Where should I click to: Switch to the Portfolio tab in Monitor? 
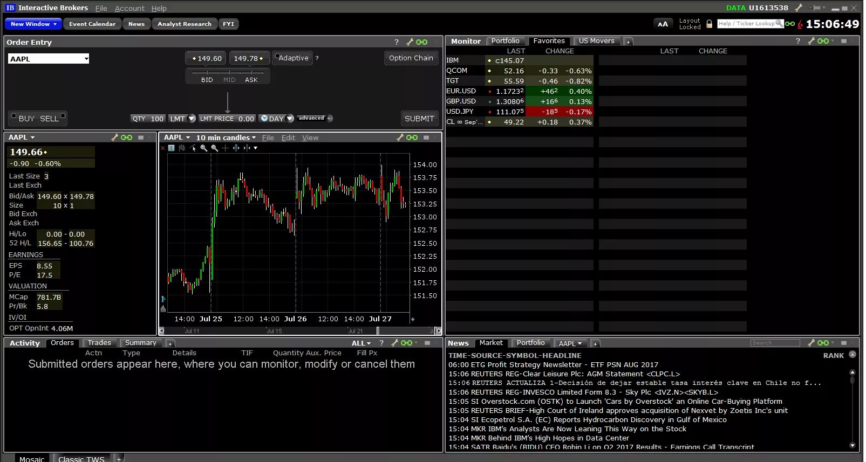click(506, 41)
